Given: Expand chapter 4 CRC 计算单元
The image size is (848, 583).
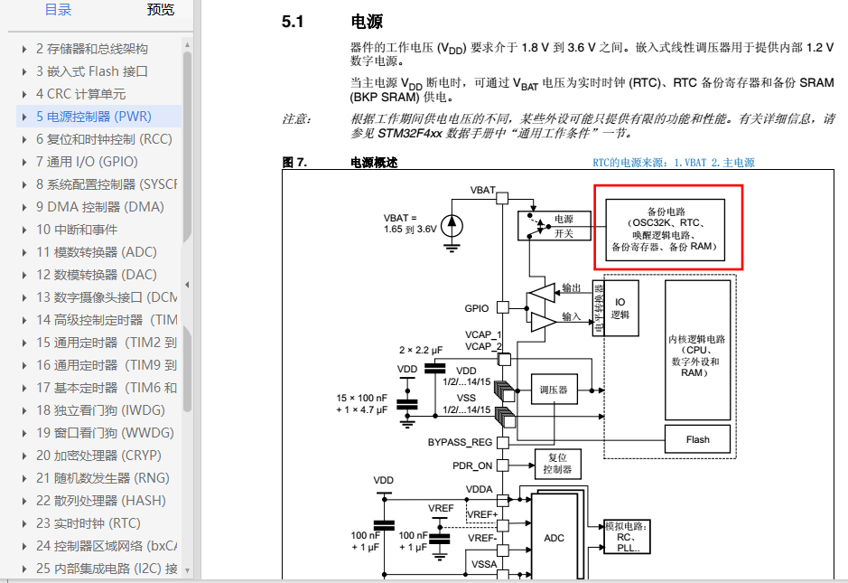Looking at the screenshot, I should tap(24, 94).
